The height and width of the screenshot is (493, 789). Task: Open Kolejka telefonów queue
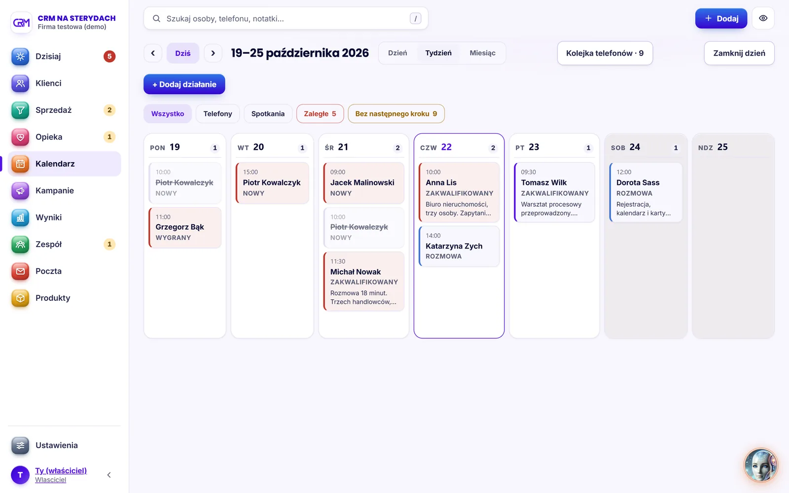coord(605,53)
